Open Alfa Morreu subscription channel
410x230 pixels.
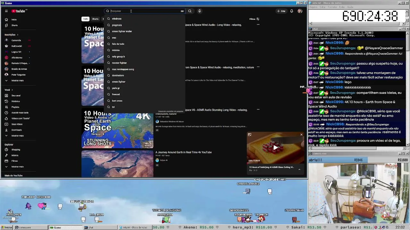click(x=17, y=58)
